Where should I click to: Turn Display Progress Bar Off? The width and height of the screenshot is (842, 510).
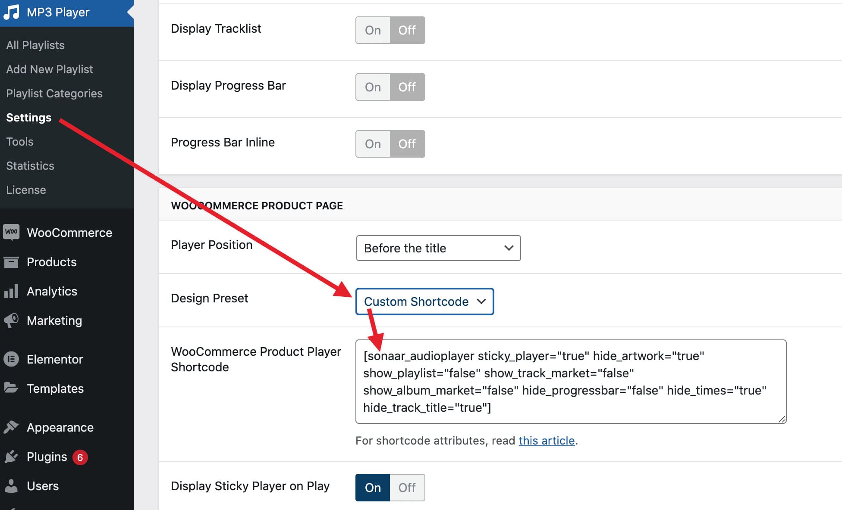pos(407,87)
